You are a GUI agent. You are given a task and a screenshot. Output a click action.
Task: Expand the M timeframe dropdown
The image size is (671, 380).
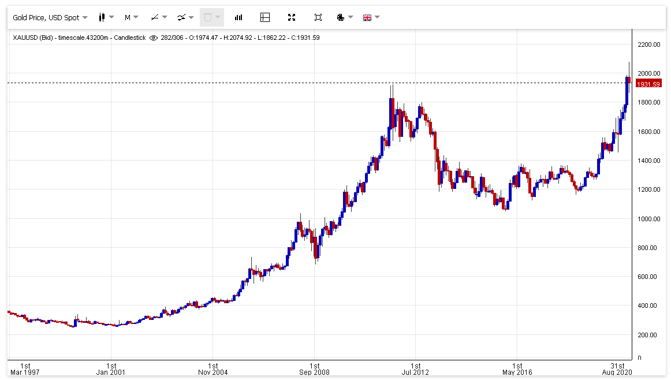pyautogui.click(x=132, y=17)
